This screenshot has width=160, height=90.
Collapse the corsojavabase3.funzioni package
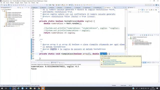[x=4, y=17]
